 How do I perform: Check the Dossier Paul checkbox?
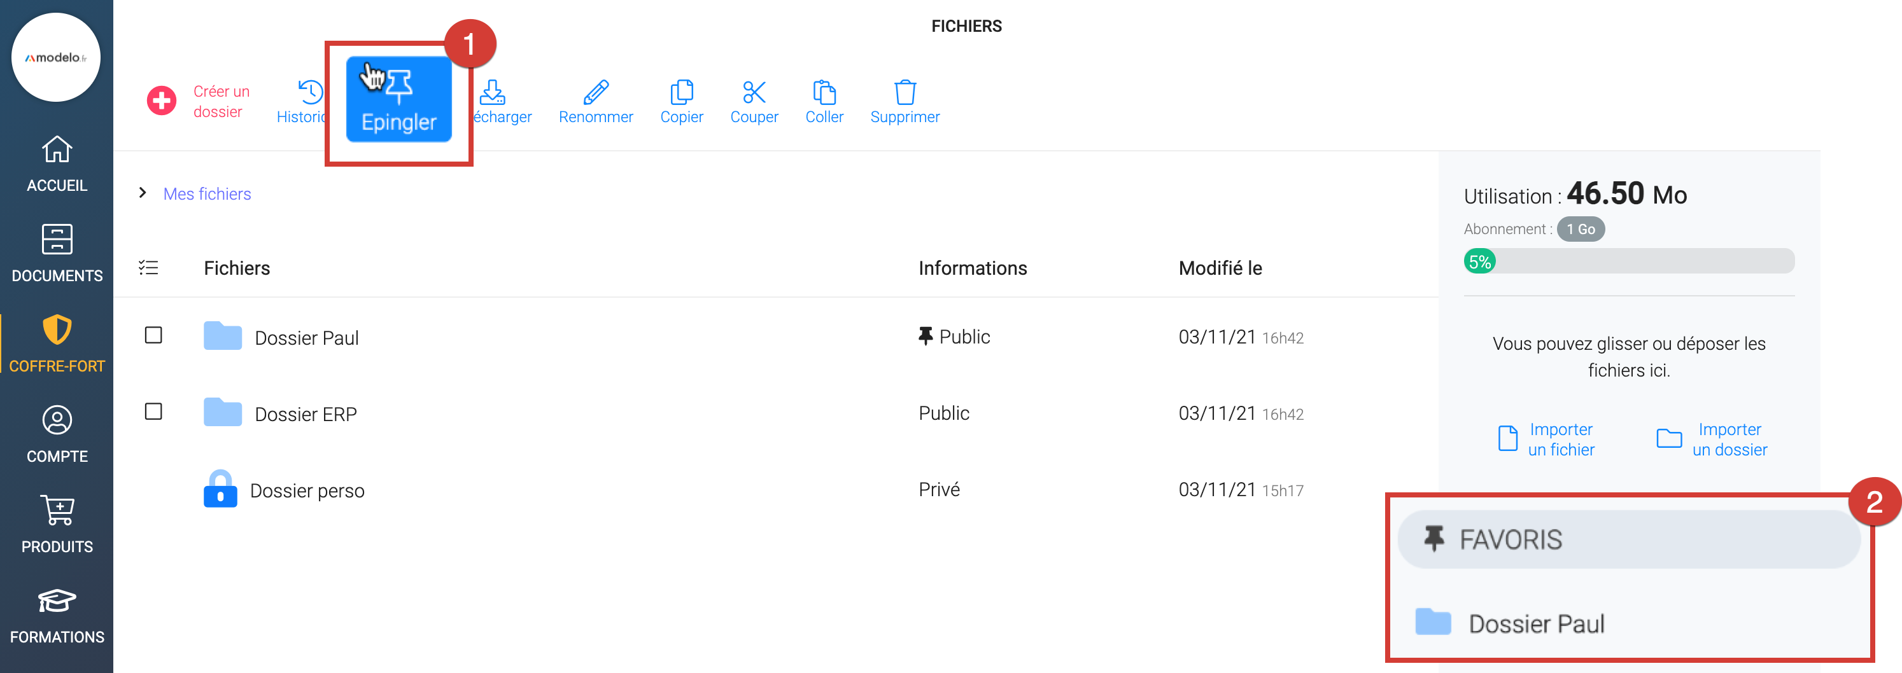pyautogui.click(x=153, y=336)
